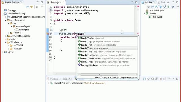This screenshot has width=181, height=102.
Task: Toggle Link with Editor in Project Explorer
Action: pyautogui.click(x=32, y=7)
